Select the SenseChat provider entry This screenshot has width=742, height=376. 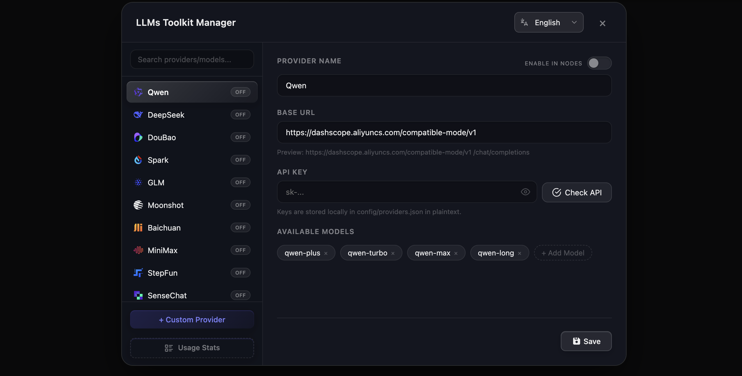pos(192,295)
